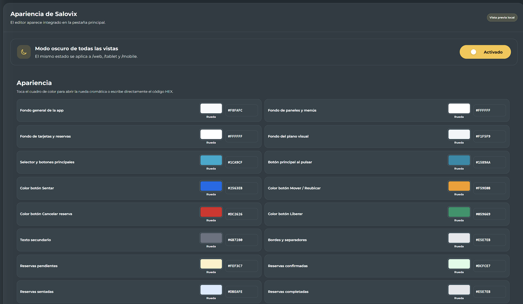Image resolution: width=523 pixels, height=304 pixels.
Task: Open the Texto secundario gray color swatch
Action: click(x=211, y=238)
